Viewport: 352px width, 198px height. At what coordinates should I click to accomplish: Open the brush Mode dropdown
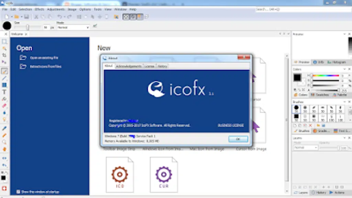pyautogui.click(x=73, y=27)
